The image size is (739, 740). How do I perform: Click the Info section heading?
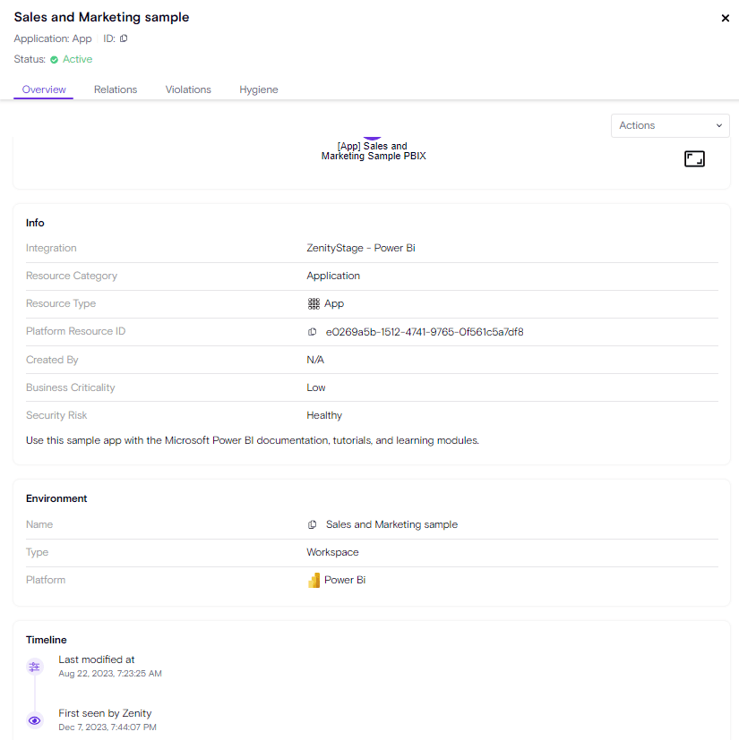point(35,223)
